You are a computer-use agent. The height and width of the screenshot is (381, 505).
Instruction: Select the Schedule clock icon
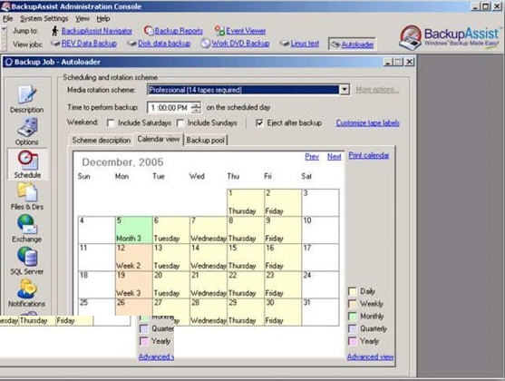(27, 160)
